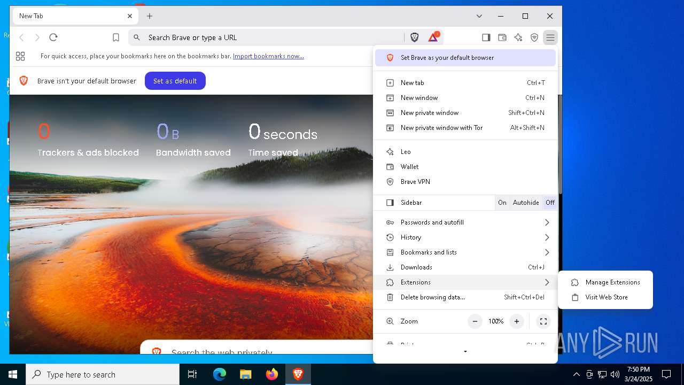Close the hamburger main menu button

(x=550, y=37)
